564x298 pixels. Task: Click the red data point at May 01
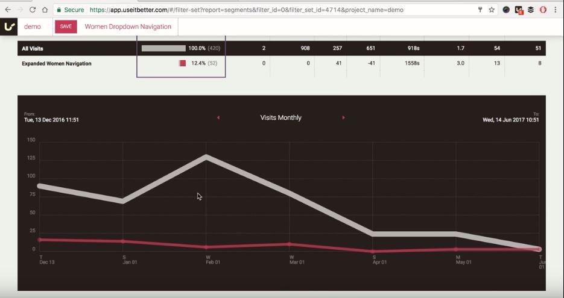456,249
